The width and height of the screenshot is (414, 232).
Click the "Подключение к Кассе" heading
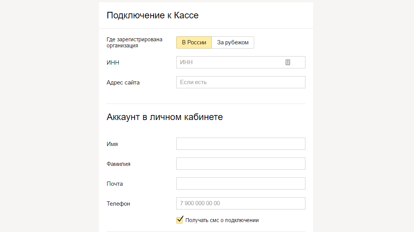pyautogui.click(x=153, y=15)
